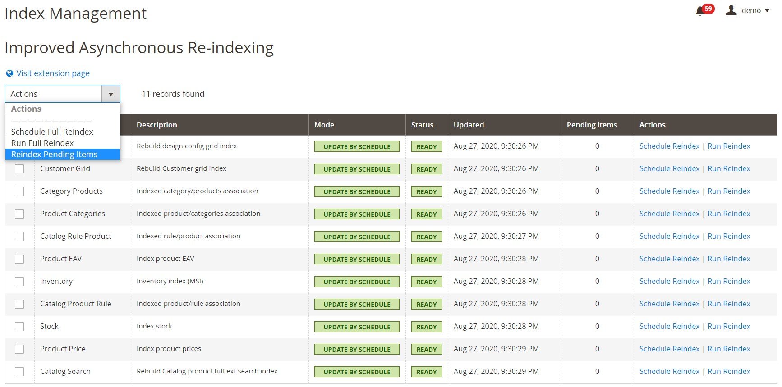Schedule Reindex for Product Categories
782x387 pixels.
coord(669,214)
